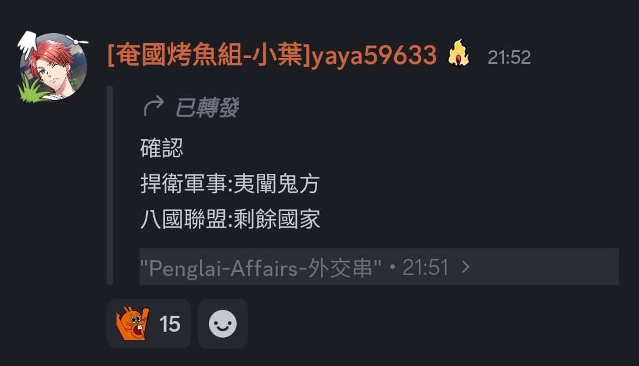Image resolution: width=639 pixels, height=366 pixels.
Task: Click the 確認 message line
Action: coord(162,148)
